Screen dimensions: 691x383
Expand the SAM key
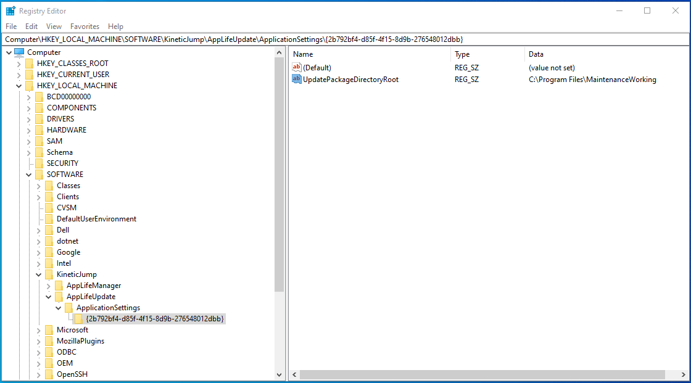coord(28,141)
